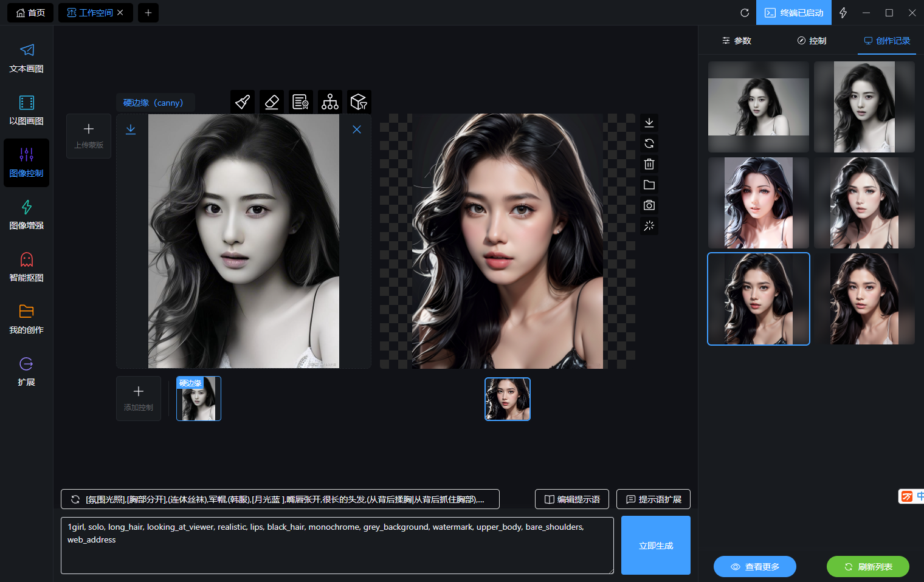Select the paintbrush tool icon
The width and height of the screenshot is (924, 582).
[x=243, y=102]
